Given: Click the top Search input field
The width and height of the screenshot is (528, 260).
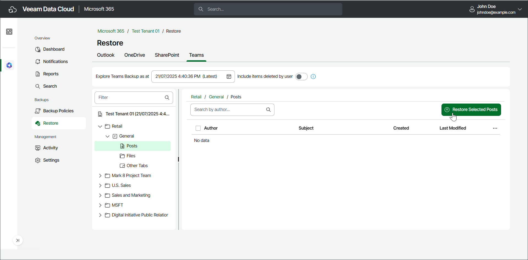Looking at the screenshot, I should 268,9.
